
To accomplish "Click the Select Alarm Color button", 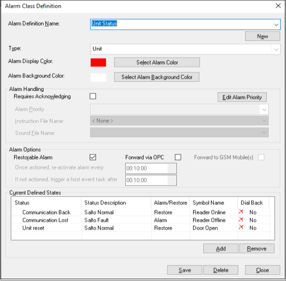I will click(x=157, y=62).
